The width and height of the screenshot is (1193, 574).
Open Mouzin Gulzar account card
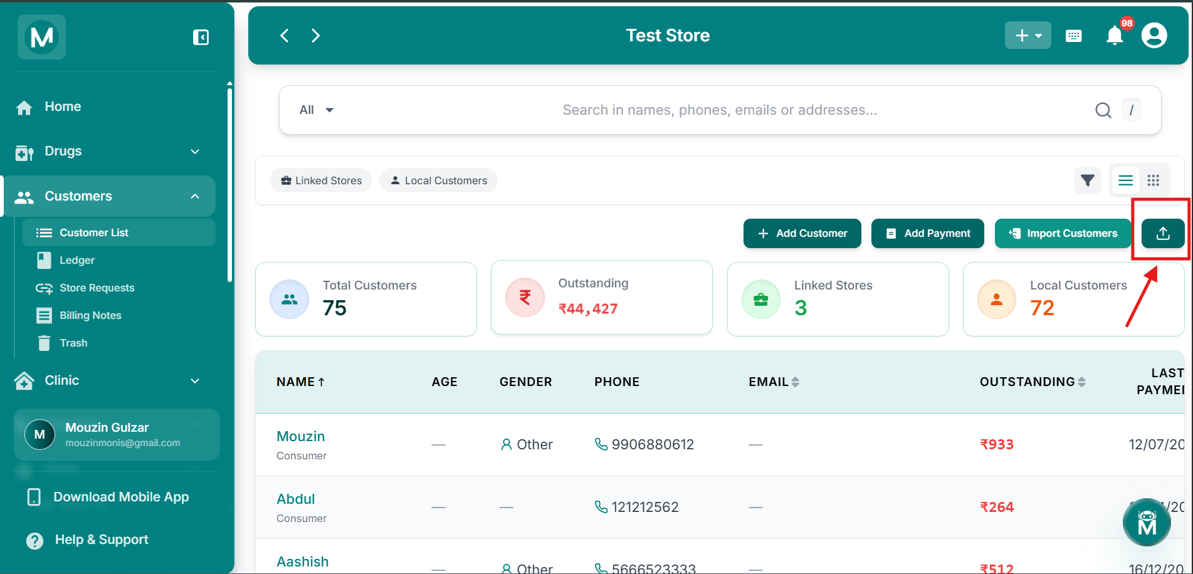pos(117,435)
